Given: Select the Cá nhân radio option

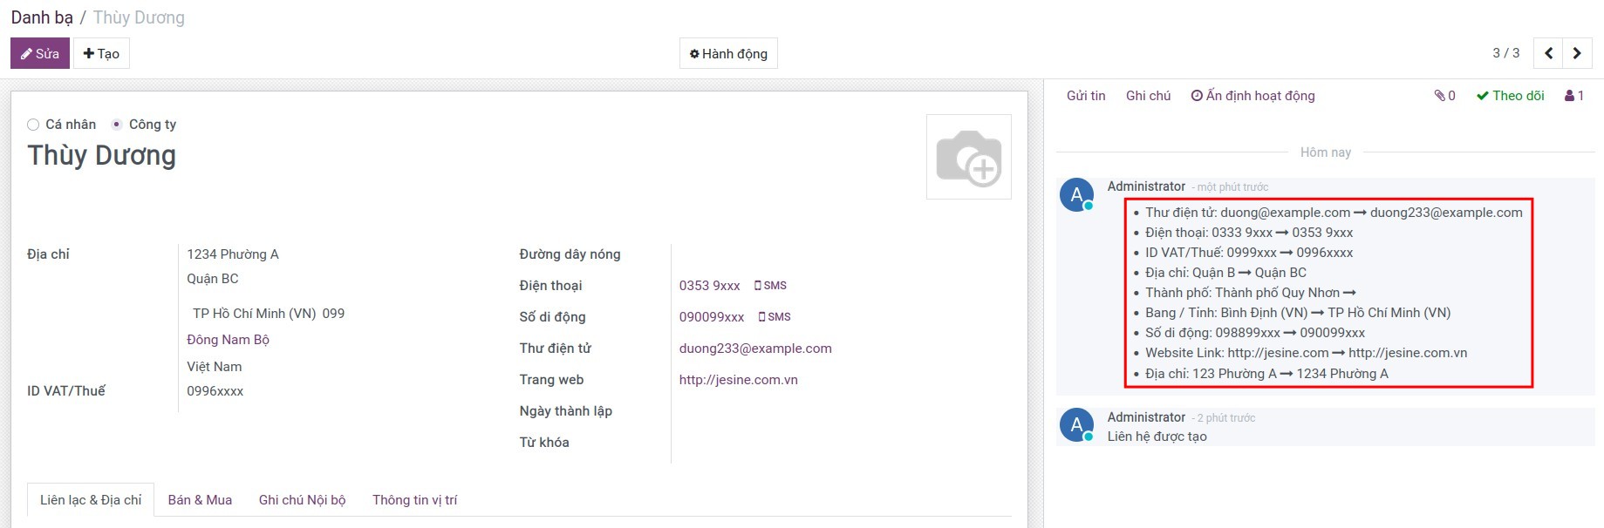Looking at the screenshot, I should tap(33, 125).
